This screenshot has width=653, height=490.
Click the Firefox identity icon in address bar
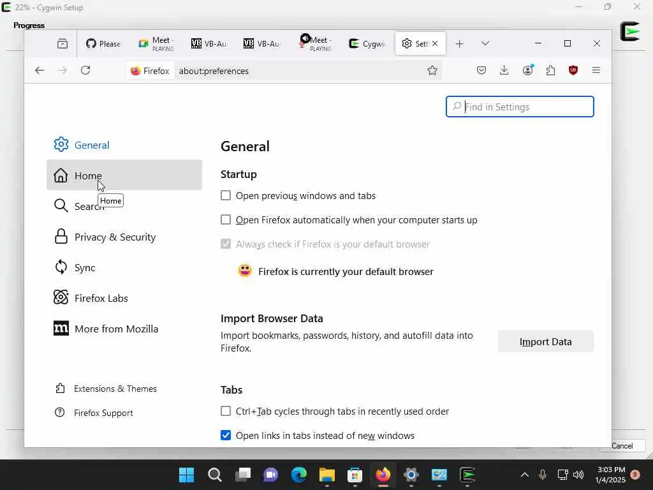150,71
